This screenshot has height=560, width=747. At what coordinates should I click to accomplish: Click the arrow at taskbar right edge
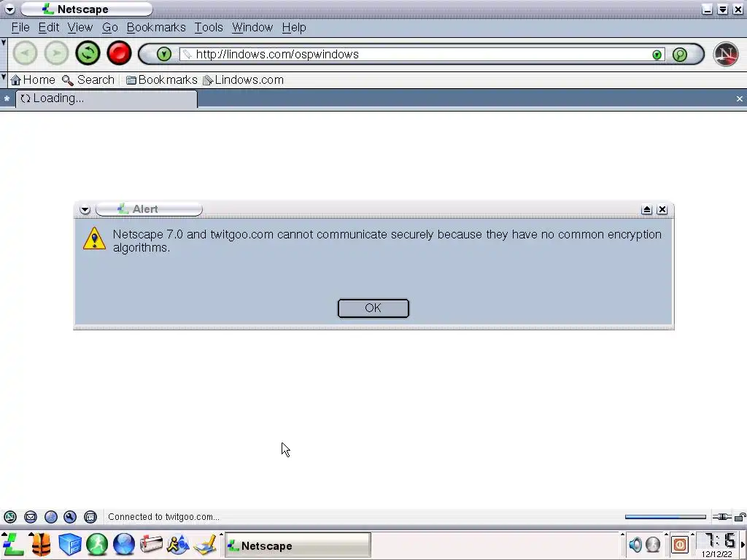coord(742,545)
